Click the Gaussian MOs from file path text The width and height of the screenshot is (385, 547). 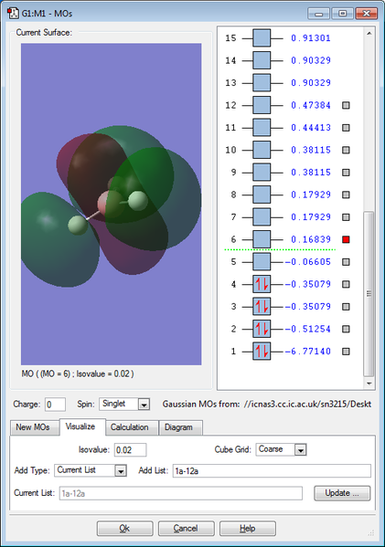[266, 405]
